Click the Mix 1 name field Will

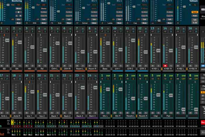[x=34, y=23]
